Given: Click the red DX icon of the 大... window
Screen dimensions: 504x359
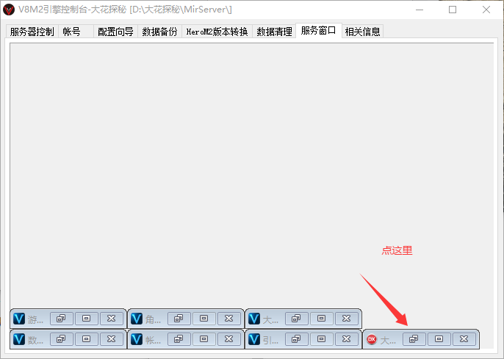Looking at the screenshot, I should coord(372,339).
